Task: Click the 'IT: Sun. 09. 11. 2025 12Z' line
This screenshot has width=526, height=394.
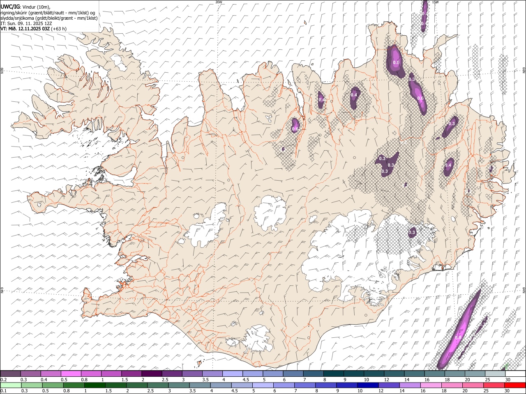Action: [x=26, y=23]
